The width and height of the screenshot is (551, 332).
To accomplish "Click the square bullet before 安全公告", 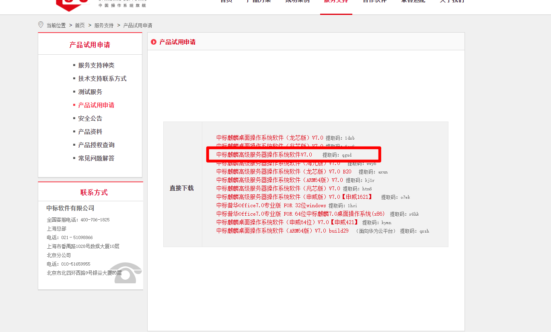I will tap(74, 118).
